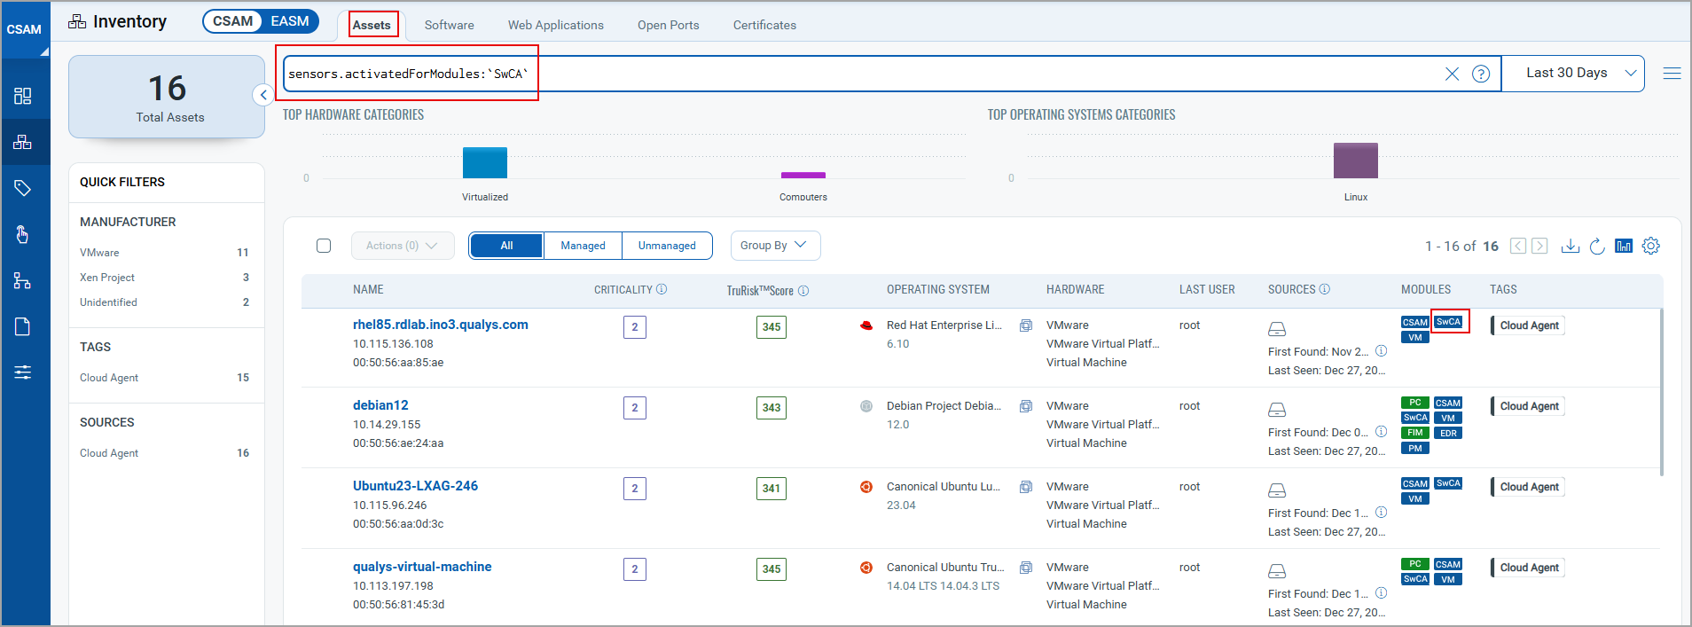Open the touch/hand icon in sidebar

pyautogui.click(x=23, y=234)
